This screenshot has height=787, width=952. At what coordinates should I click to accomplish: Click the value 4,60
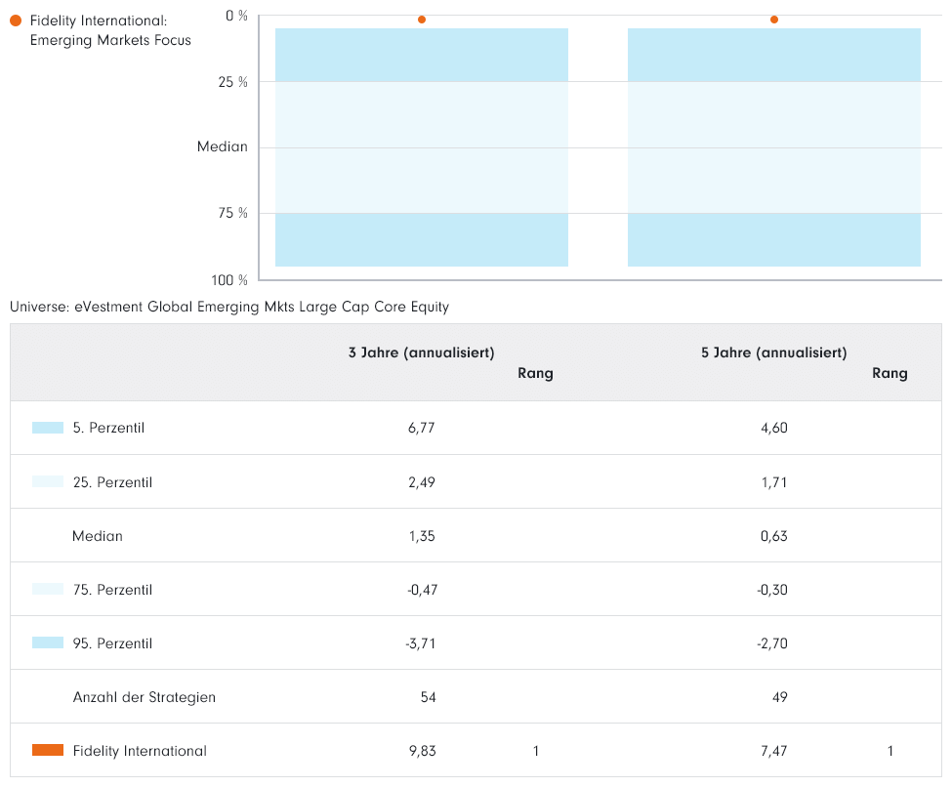[774, 428]
